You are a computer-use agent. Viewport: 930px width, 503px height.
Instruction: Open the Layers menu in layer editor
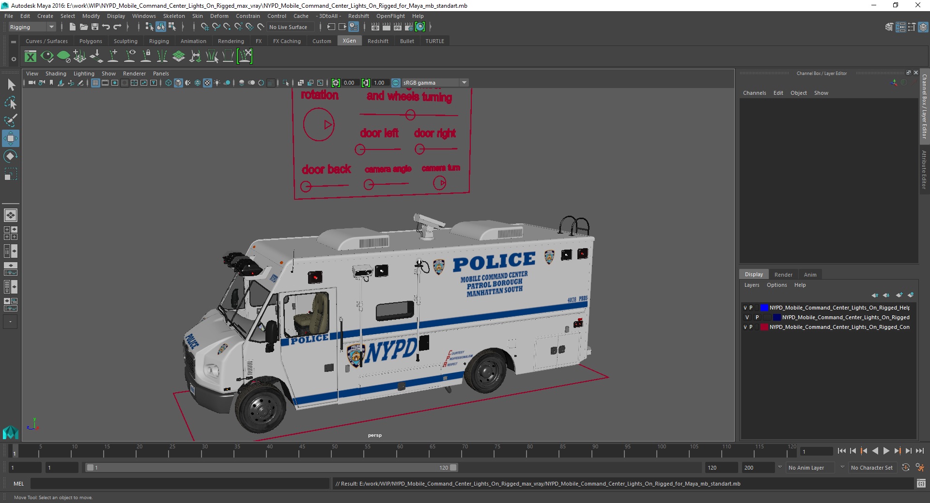pyautogui.click(x=752, y=285)
